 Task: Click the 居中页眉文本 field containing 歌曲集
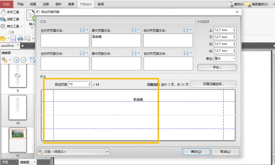pos(116,40)
